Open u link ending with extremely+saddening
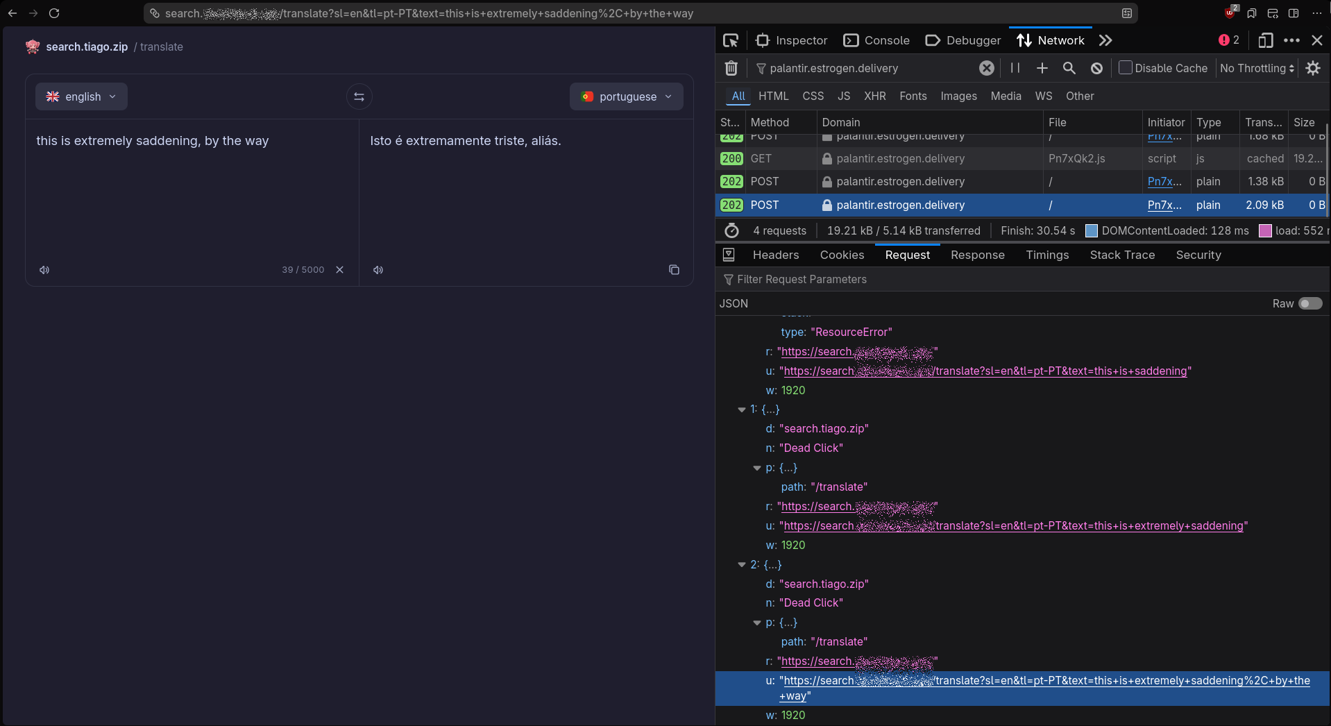This screenshot has width=1331, height=726. coord(1013,526)
